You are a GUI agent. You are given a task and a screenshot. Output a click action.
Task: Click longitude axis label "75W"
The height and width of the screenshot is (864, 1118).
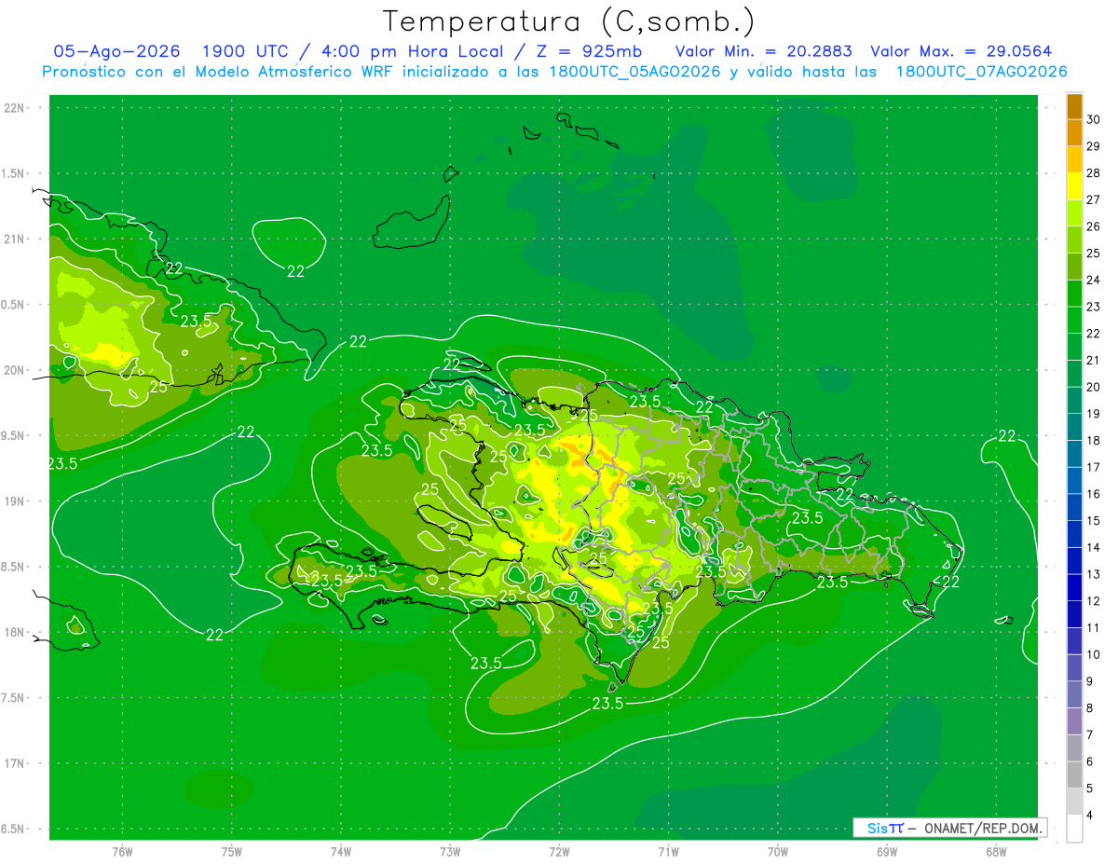(232, 851)
